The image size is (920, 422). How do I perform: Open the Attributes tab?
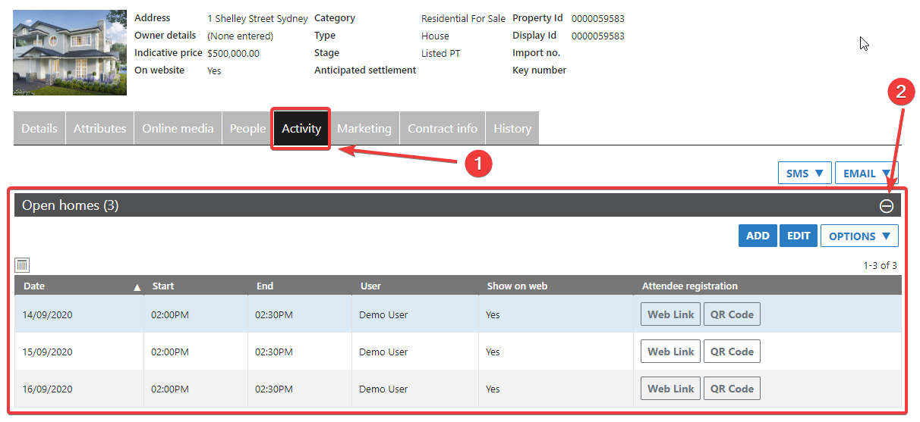pyautogui.click(x=100, y=129)
